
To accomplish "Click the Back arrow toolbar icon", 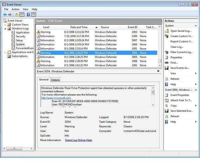I will (5, 15).
